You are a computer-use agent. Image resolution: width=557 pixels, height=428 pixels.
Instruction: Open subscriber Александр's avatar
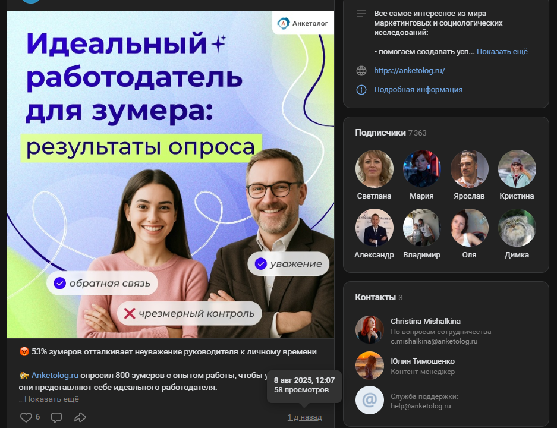[x=374, y=228]
